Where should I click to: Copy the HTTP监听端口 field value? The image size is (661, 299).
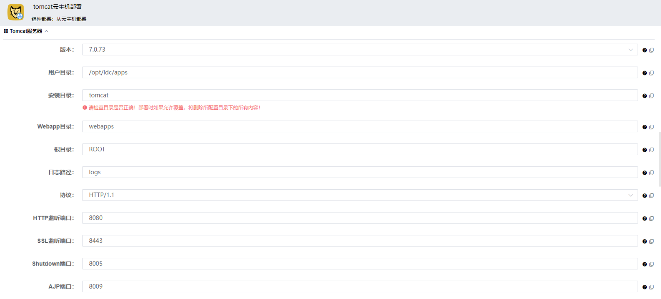click(651, 219)
